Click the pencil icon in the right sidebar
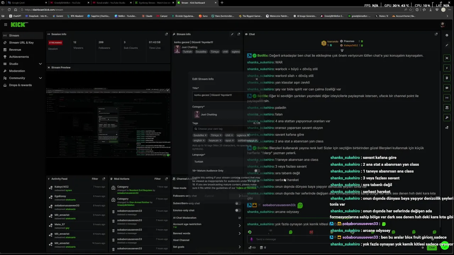Image resolution: width=454 pixels, height=255 pixels. (447, 45)
